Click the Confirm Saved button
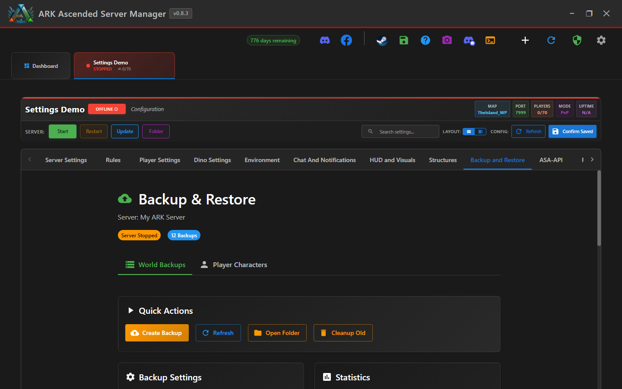Screen dimensions: 622x389 pos(572,131)
